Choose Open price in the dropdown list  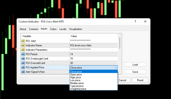[94, 75]
